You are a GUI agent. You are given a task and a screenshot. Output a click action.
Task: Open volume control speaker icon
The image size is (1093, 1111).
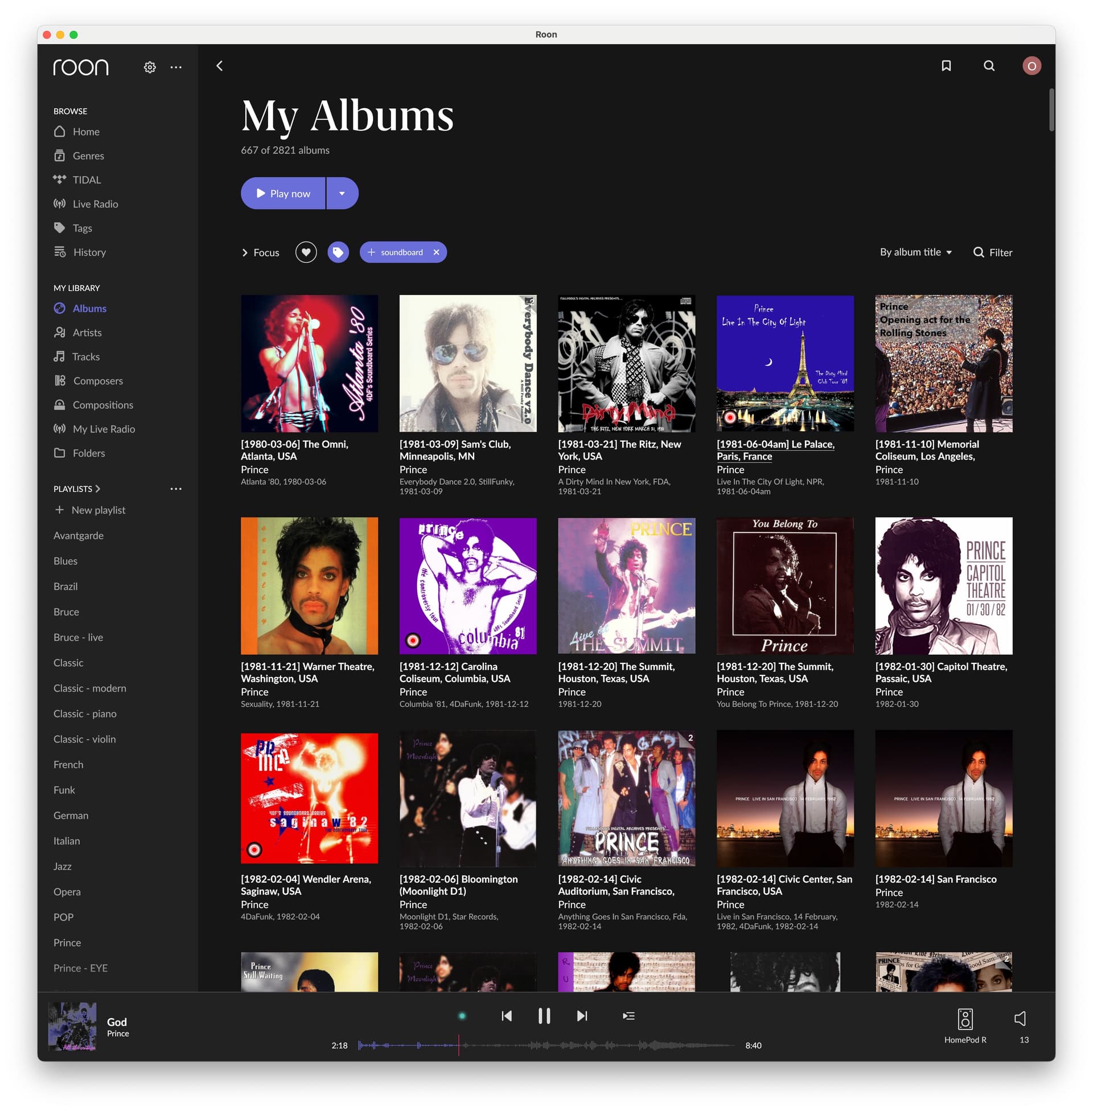1021,1019
